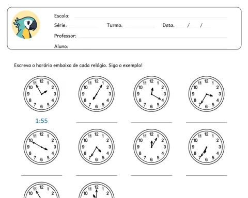The image size is (248, 198).
Task: Click the answer line under the second second-row clock
Action: point(97,175)
